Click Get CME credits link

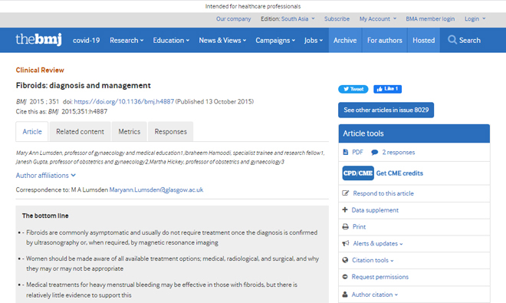click(399, 173)
